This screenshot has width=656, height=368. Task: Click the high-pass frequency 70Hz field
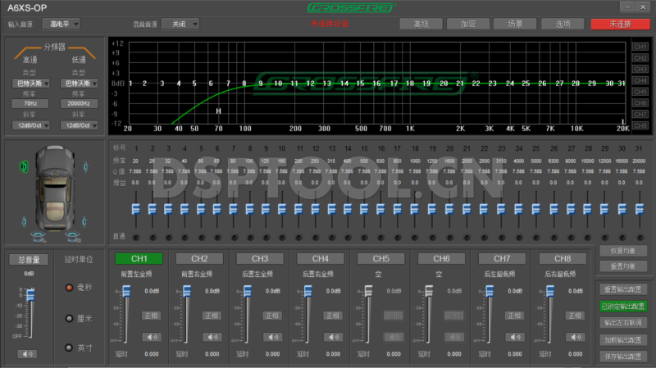point(30,104)
